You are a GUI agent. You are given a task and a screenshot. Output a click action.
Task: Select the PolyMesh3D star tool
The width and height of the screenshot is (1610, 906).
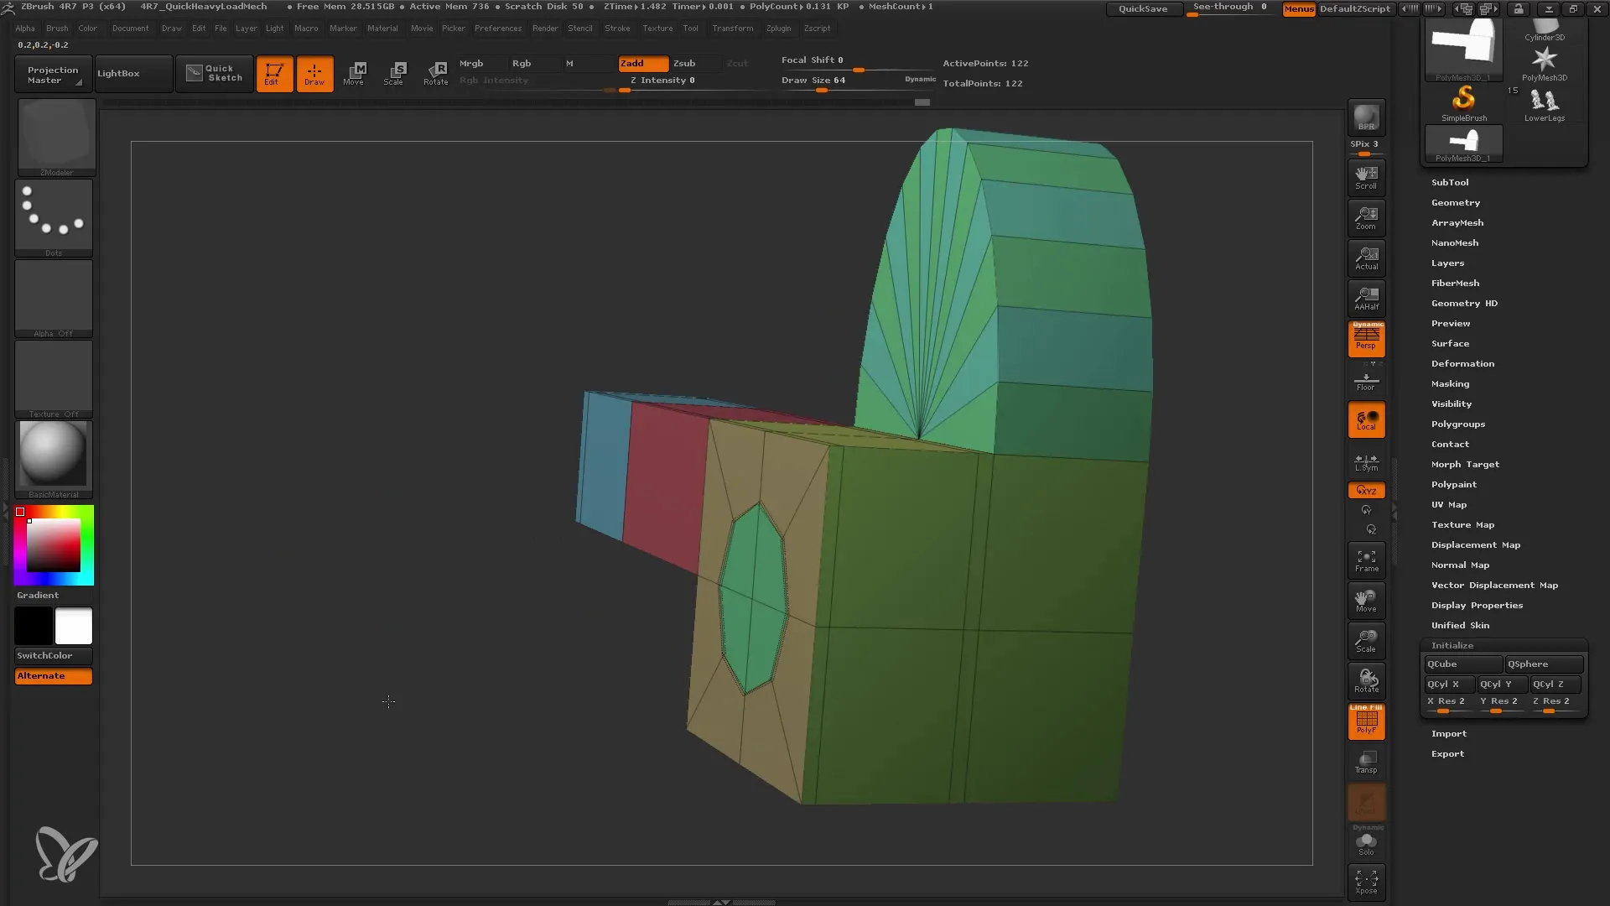coord(1544,63)
